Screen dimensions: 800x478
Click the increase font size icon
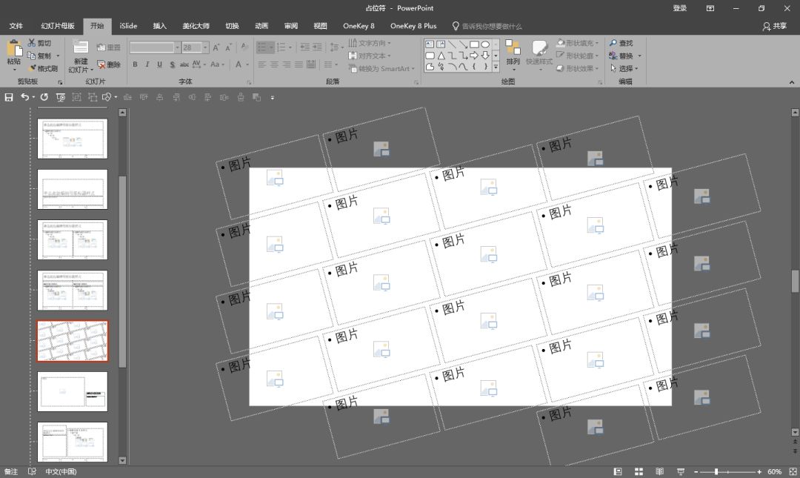click(216, 47)
